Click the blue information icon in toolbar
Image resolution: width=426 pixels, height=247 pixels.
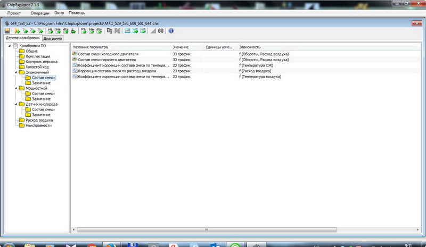coord(171,31)
